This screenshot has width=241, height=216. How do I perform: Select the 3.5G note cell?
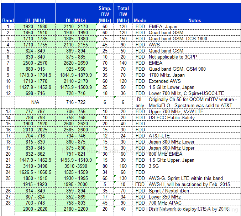[194, 166]
